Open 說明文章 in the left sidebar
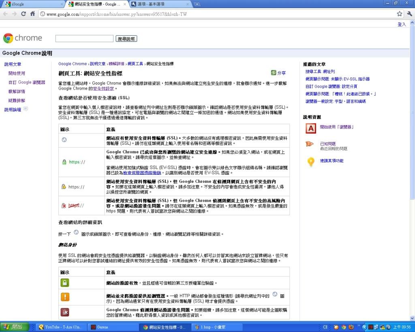 13,64
